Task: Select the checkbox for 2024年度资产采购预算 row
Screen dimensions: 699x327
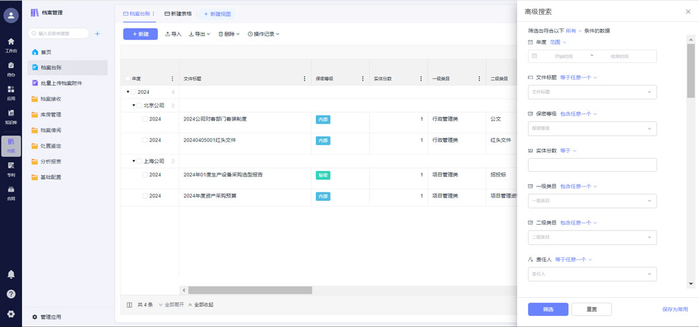Action: click(x=145, y=196)
